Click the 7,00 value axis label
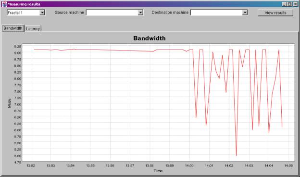 [x=18, y=104]
